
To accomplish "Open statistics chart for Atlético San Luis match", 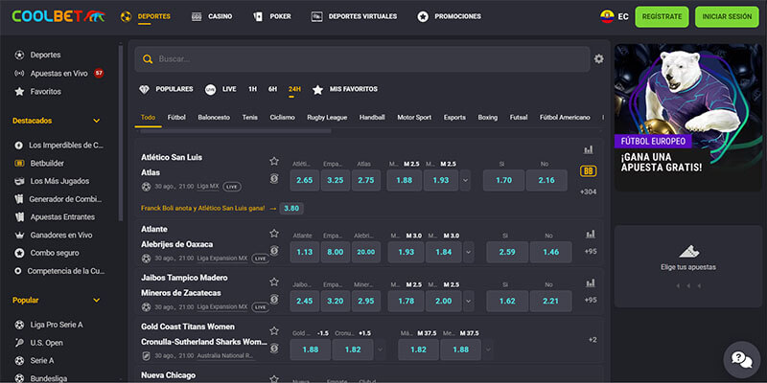I will coord(588,150).
